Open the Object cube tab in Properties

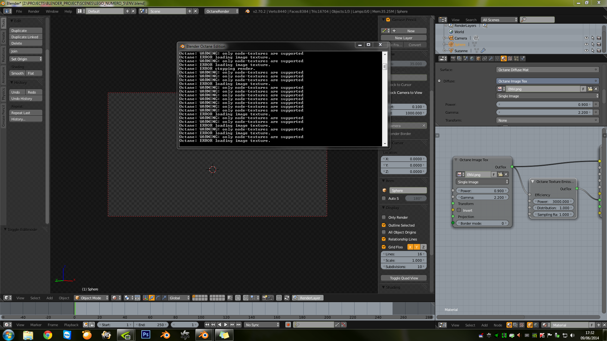coord(478,58)
